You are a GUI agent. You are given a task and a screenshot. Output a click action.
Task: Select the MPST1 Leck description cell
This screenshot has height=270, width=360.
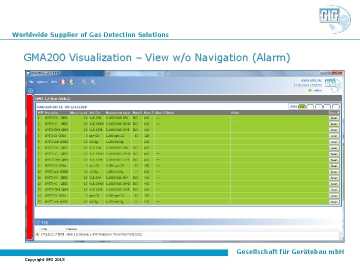click(x=56, y=142)
